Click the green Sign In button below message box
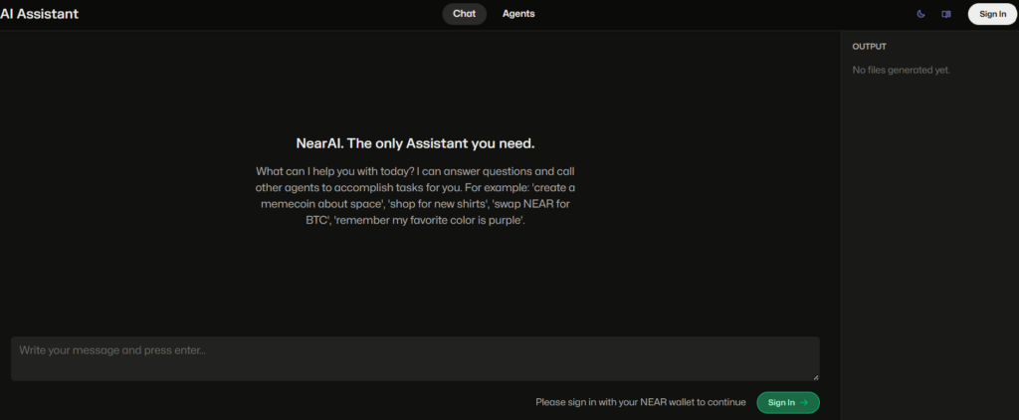 tap(788, 402)
